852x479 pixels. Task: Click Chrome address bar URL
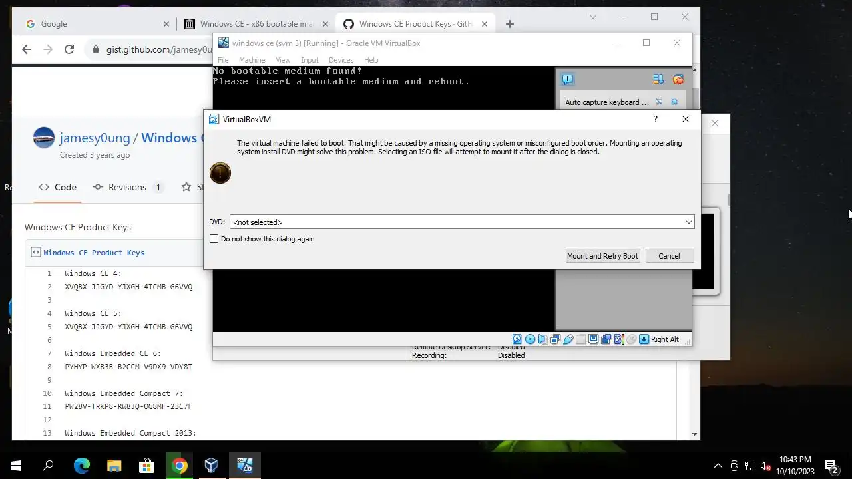[x=158, y=49]
